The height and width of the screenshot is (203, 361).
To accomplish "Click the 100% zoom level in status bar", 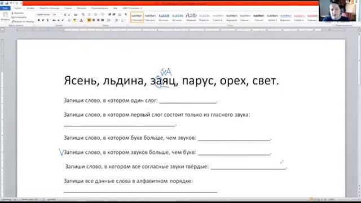I will pyautogui.click(x=332, y=200).
